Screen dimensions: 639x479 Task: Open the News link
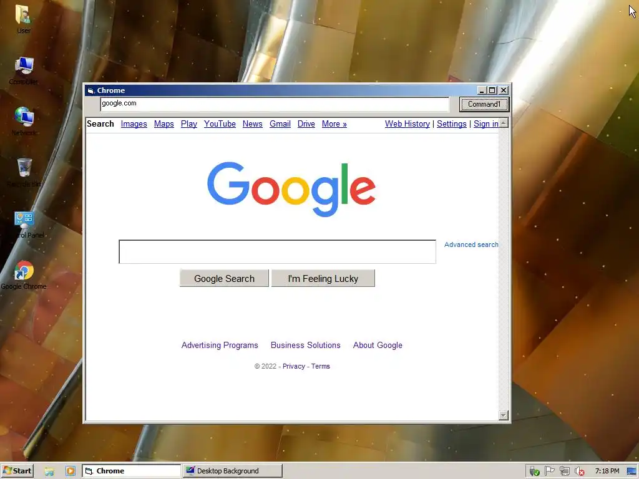[253, 124]
